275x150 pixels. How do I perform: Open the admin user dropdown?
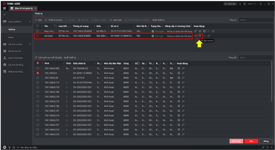tap(252, 4)
